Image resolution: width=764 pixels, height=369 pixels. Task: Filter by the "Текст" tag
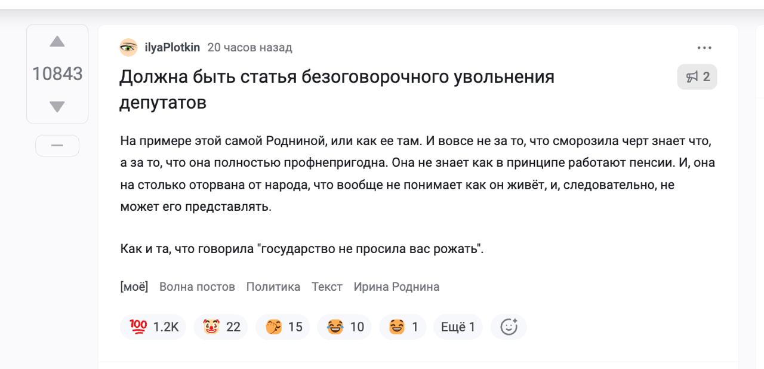327,287
